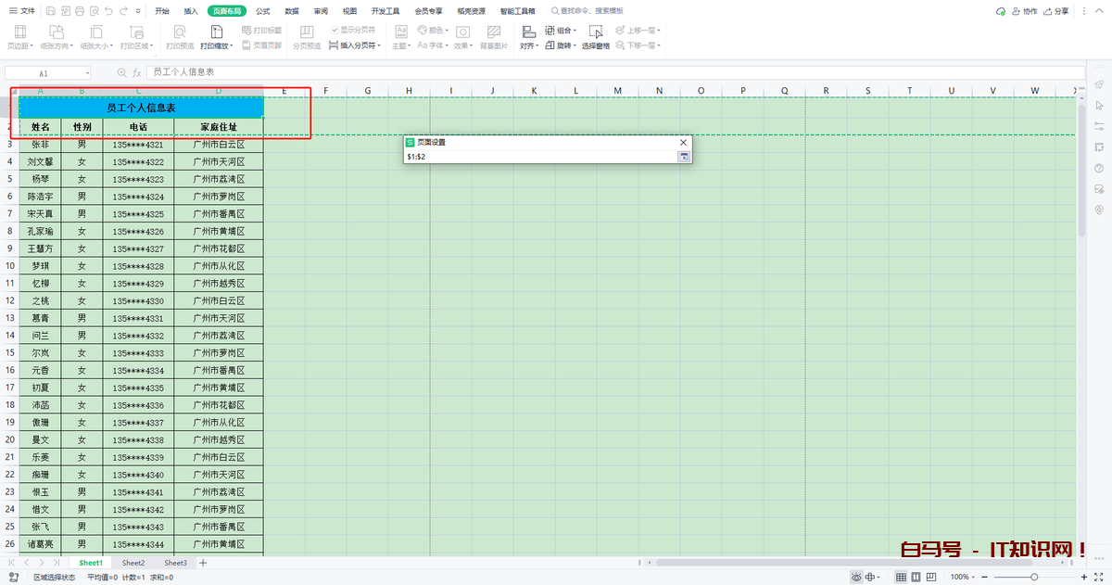Image resolution: width=1112 pixels, height=585 pixels.
Task: Toggle the 显示分页符 checkbox
Action: coord(335,30)
